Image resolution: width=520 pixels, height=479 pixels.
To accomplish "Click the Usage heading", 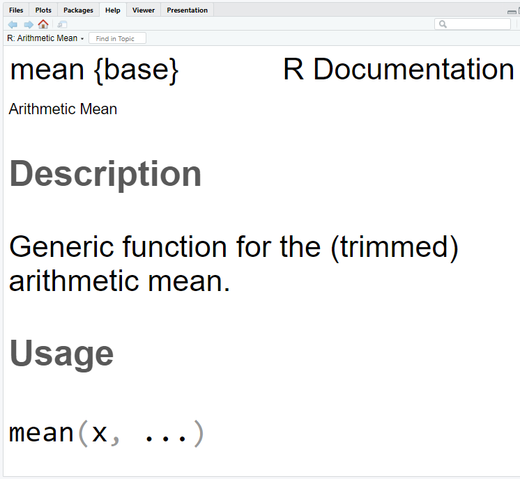I will 61,354.
